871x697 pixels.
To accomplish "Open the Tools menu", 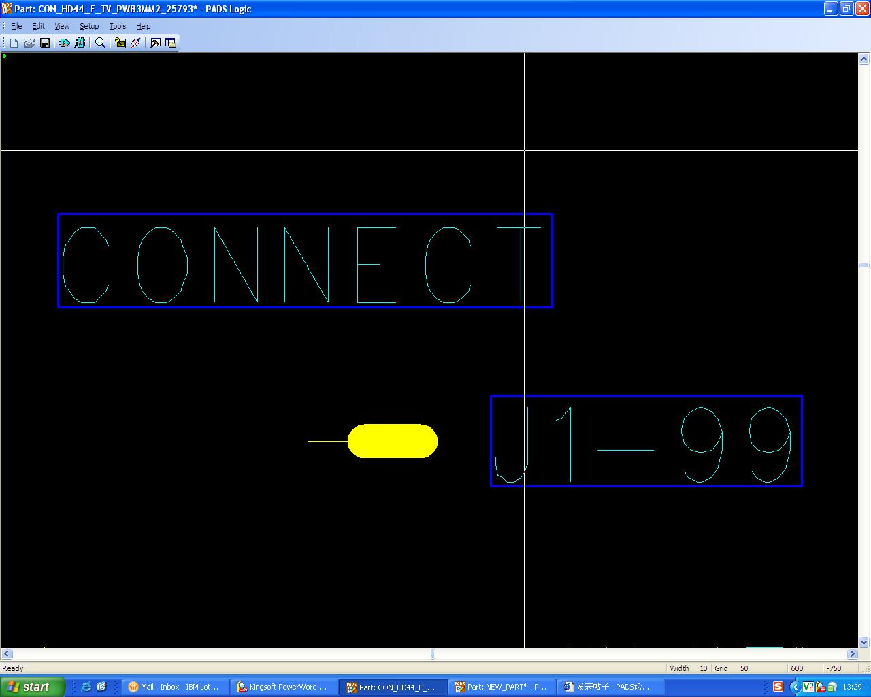I will (x=118, y=26).
